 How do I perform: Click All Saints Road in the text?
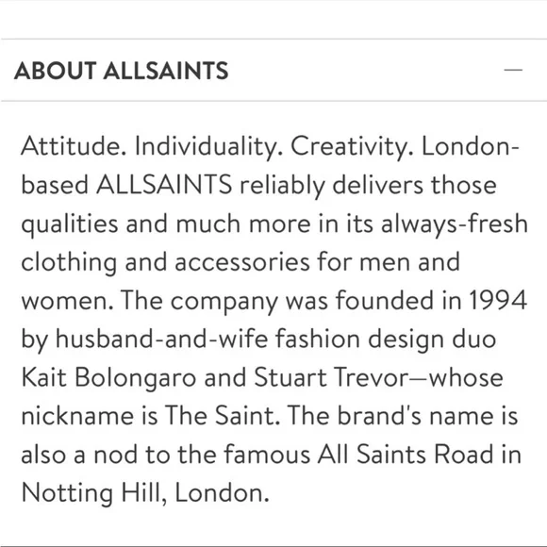point(406,454)
